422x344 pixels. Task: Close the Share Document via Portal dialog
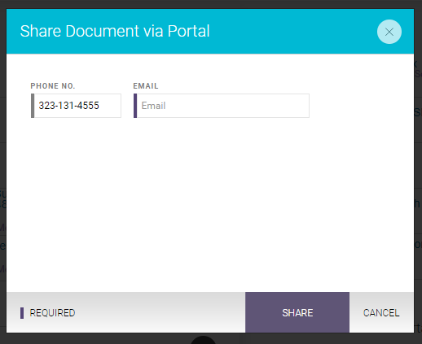[x=389, y=32]
